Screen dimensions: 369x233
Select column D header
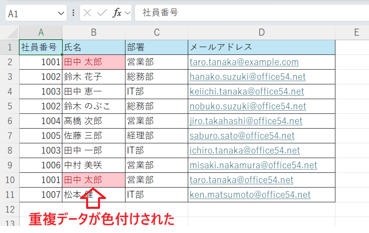(x=262, y=32)
